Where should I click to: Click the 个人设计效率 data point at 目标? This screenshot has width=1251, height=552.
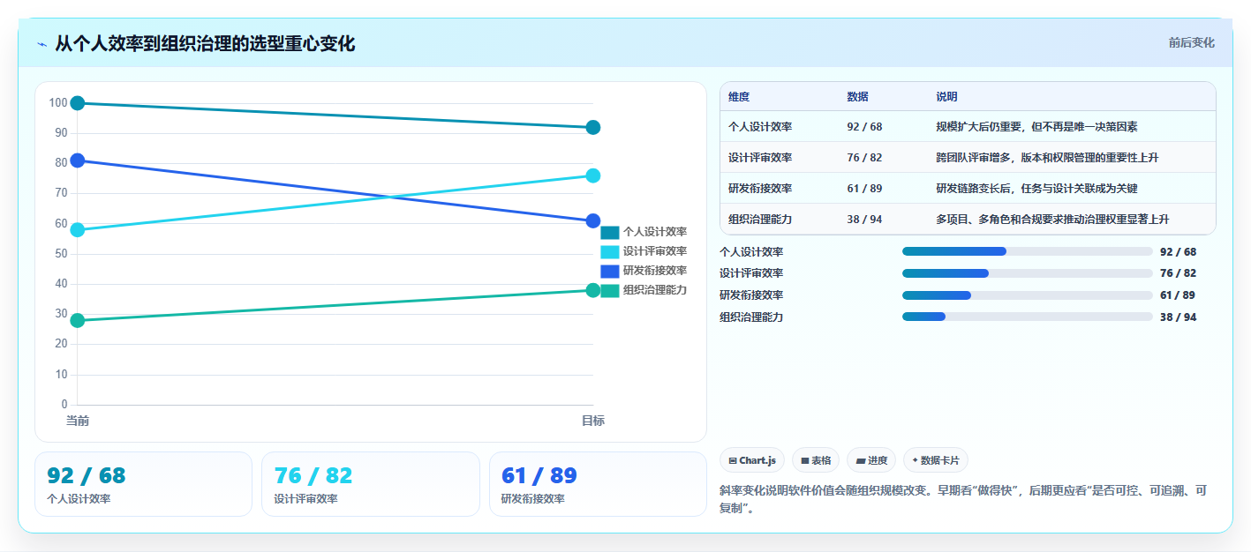(593, 127)
